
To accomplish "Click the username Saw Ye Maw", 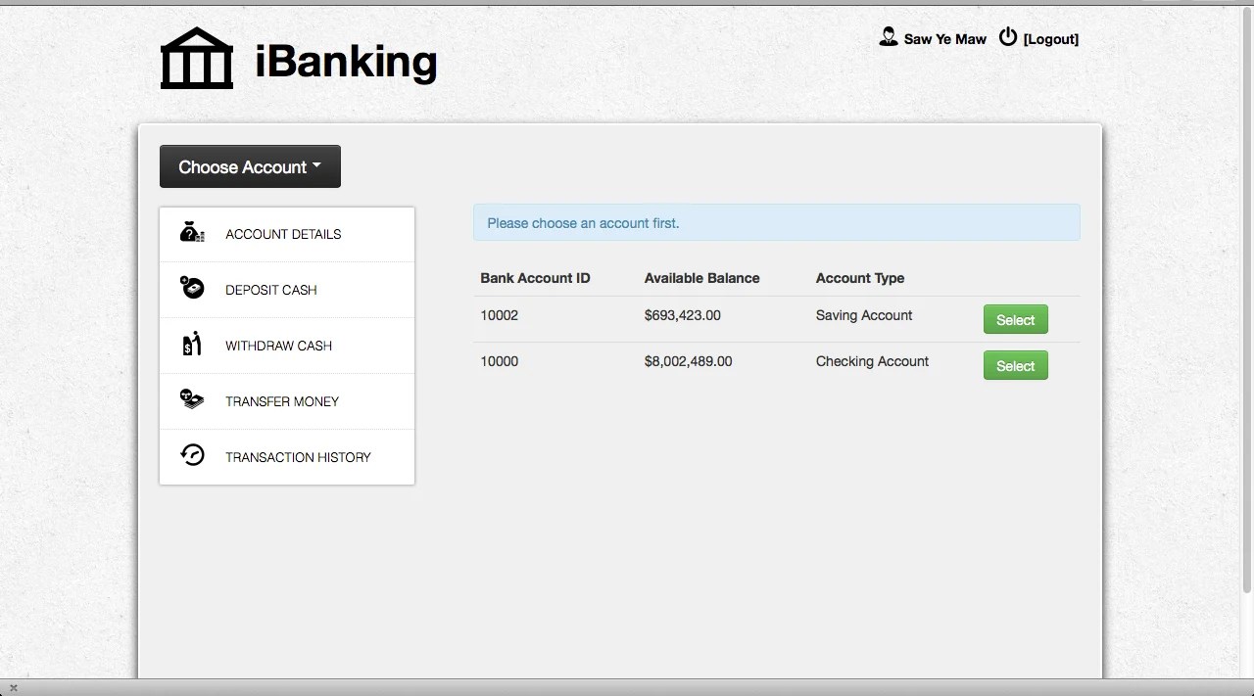I will [943, 39].
